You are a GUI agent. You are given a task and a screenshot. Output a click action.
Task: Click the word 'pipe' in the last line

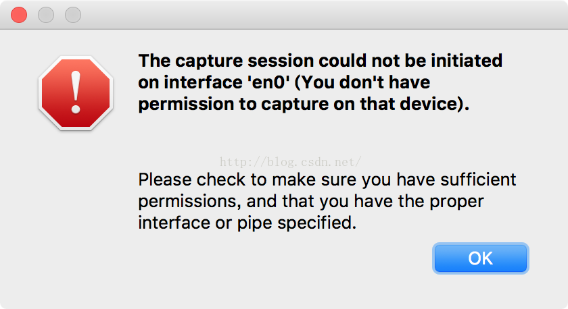pos(254,223)
